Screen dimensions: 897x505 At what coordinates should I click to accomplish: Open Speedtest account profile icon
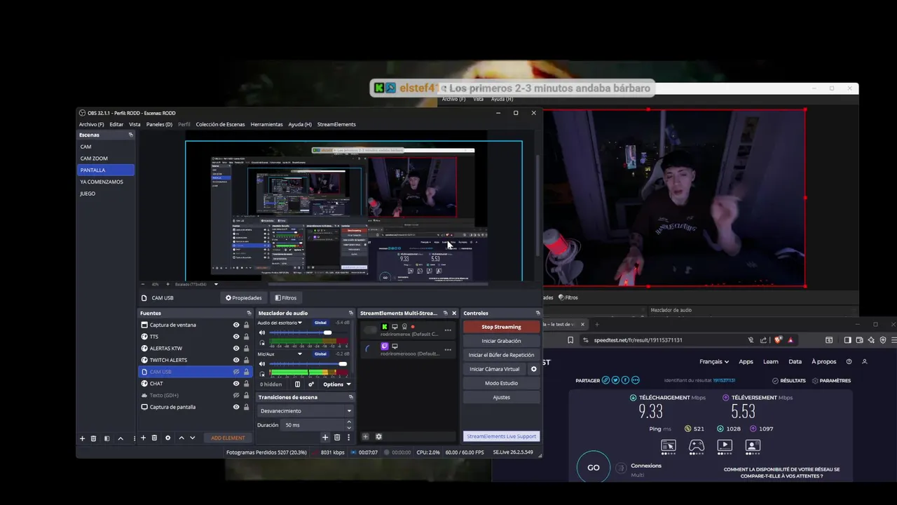click(x=864, y=362)
